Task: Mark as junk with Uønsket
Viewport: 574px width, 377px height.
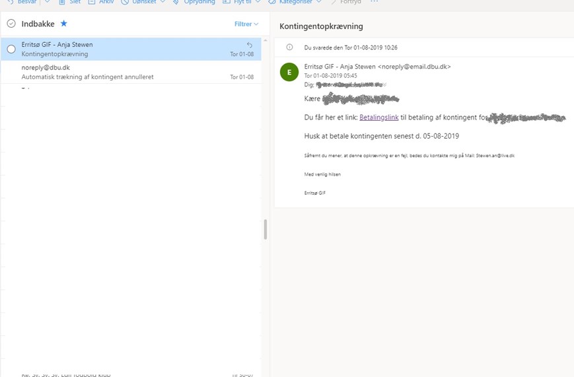Action: 138,2
